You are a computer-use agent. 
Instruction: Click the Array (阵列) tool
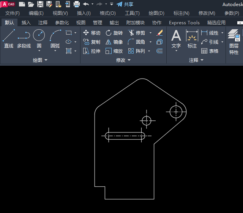point(137,51)
